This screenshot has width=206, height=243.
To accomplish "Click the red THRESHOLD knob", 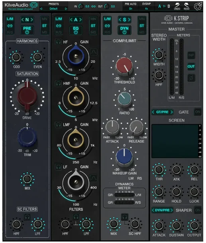I will point(124,66).
